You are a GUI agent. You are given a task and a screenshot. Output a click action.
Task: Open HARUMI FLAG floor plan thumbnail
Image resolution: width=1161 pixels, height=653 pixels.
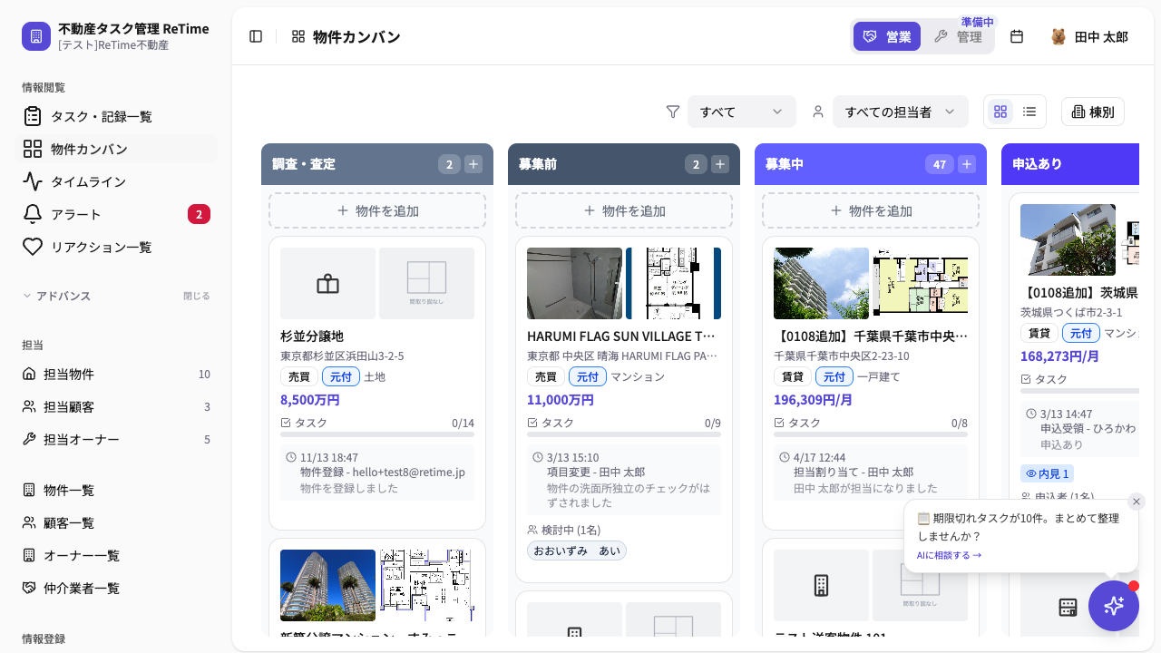673,283
